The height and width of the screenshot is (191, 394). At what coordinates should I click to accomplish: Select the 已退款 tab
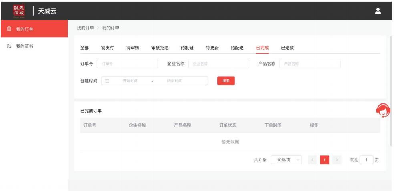point(287,48)
